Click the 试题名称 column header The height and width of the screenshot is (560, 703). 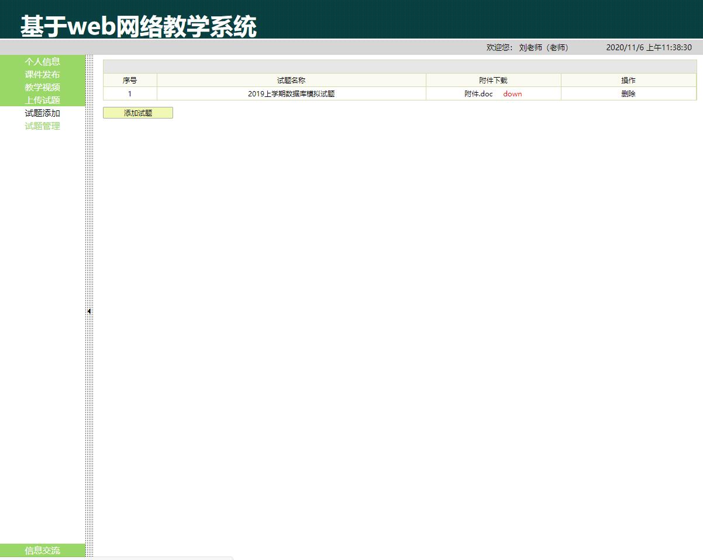291,80
